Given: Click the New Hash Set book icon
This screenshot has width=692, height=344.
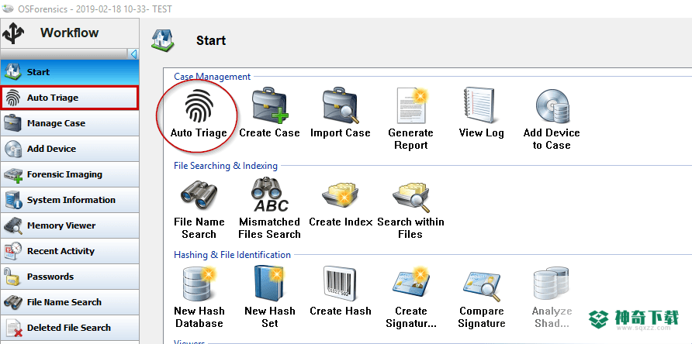Looking at the screenshot, I should coord(270,284).
